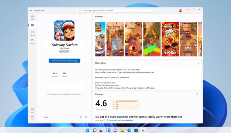
Task: Collapse the Description section chevron
Action: tap(198, 63)
